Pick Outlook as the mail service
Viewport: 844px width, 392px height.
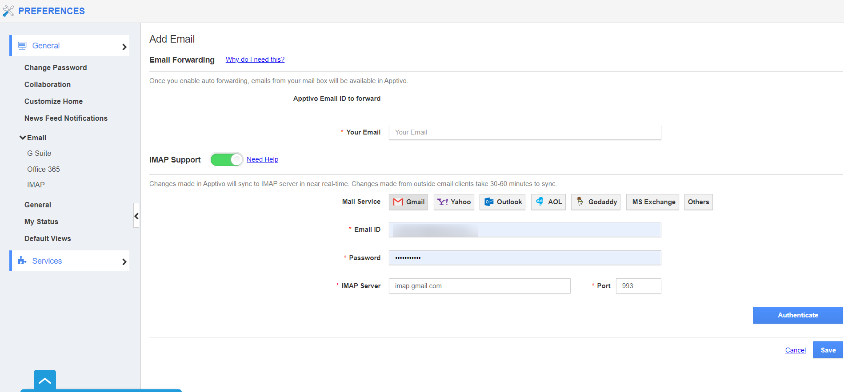502,202
